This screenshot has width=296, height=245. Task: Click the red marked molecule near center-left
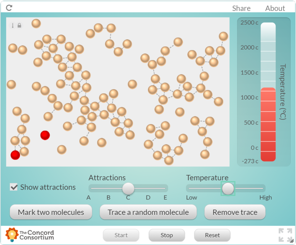(x=45, y=135)
